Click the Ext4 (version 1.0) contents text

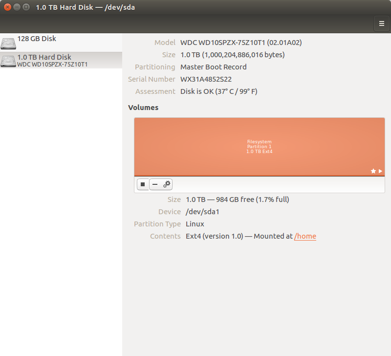pos(215,236)
